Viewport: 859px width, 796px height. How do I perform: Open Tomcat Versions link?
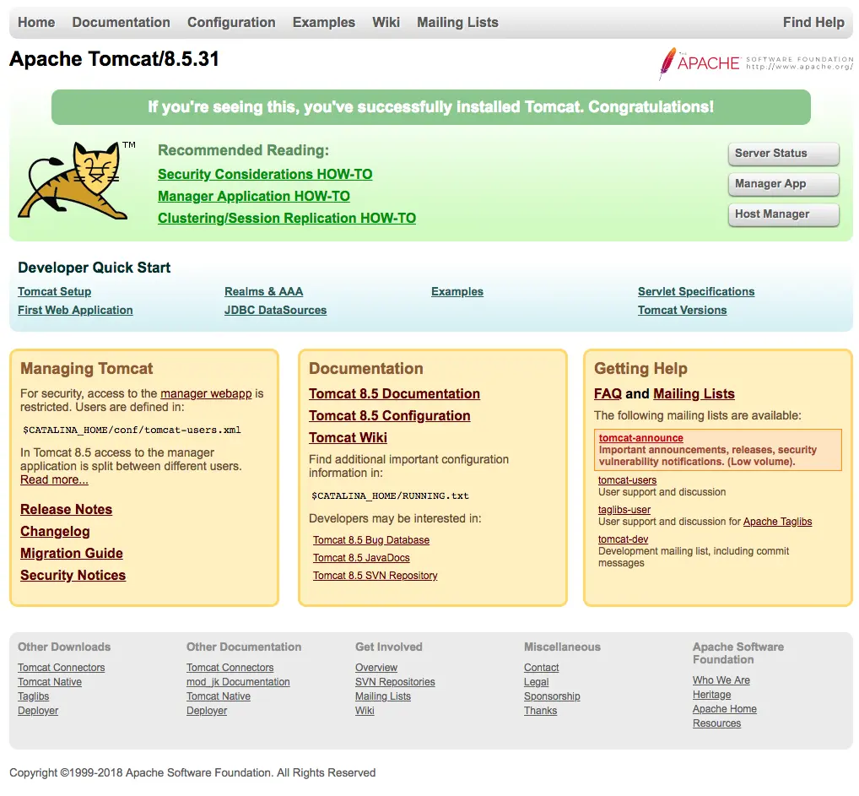[x=682, y=311]
